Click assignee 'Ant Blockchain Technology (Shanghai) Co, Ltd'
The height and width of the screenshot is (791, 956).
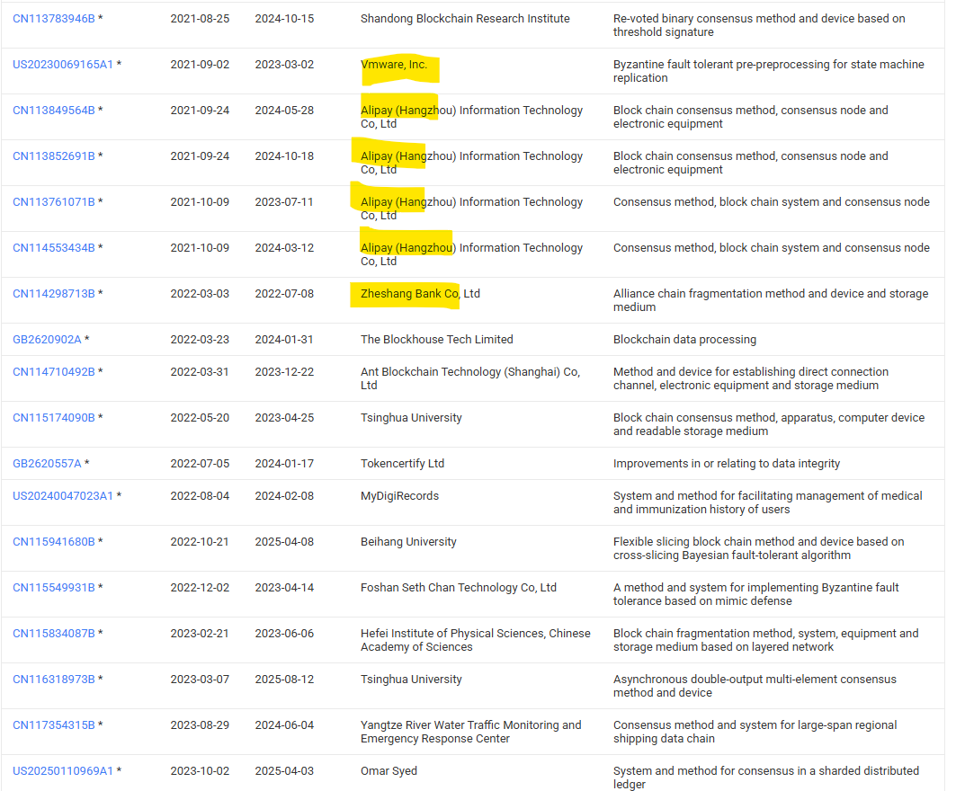pyautogui.click(x=470, y=378)
